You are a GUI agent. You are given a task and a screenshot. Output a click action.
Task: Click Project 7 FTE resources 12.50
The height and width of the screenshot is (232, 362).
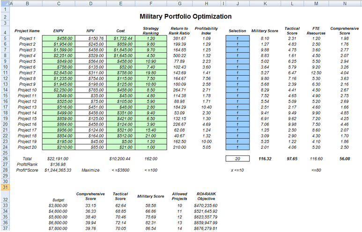pyautogui.click(x=316, y=73)
